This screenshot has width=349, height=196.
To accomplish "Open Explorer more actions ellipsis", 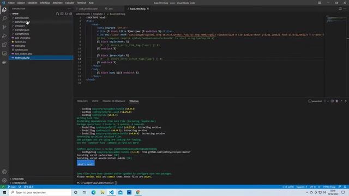I will tap(69, 9).
